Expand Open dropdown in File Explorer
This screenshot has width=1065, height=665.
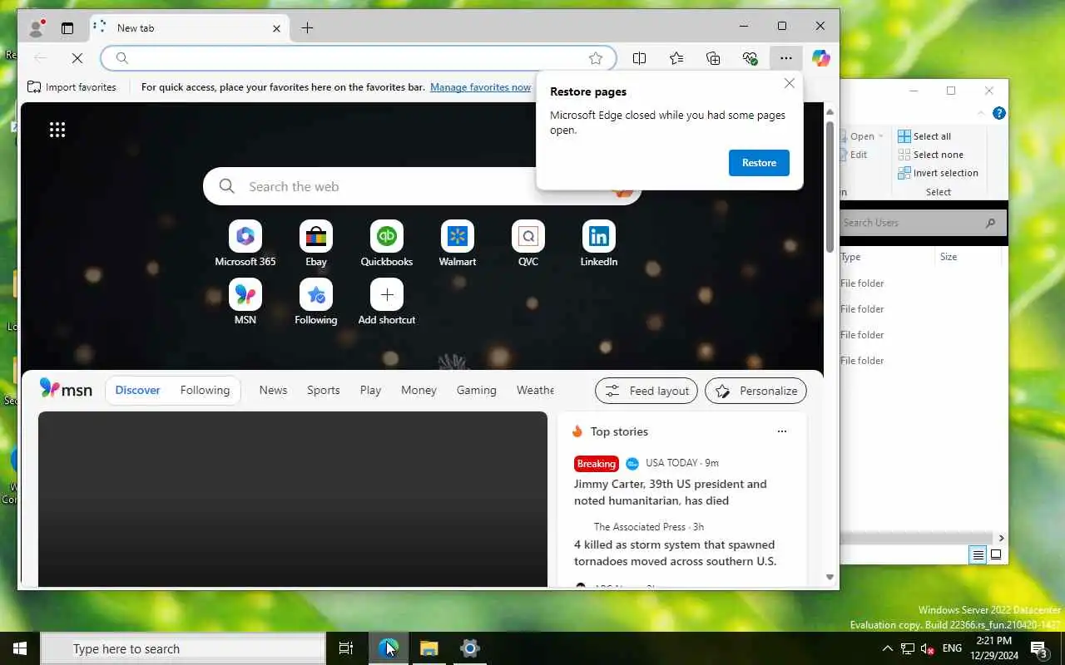tap(880, 136)
